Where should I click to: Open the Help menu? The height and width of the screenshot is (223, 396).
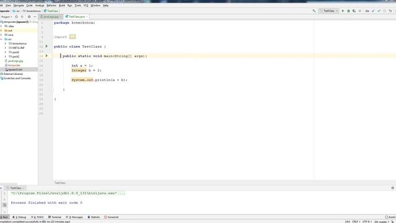pyautogui.click(x=106, y=6)
